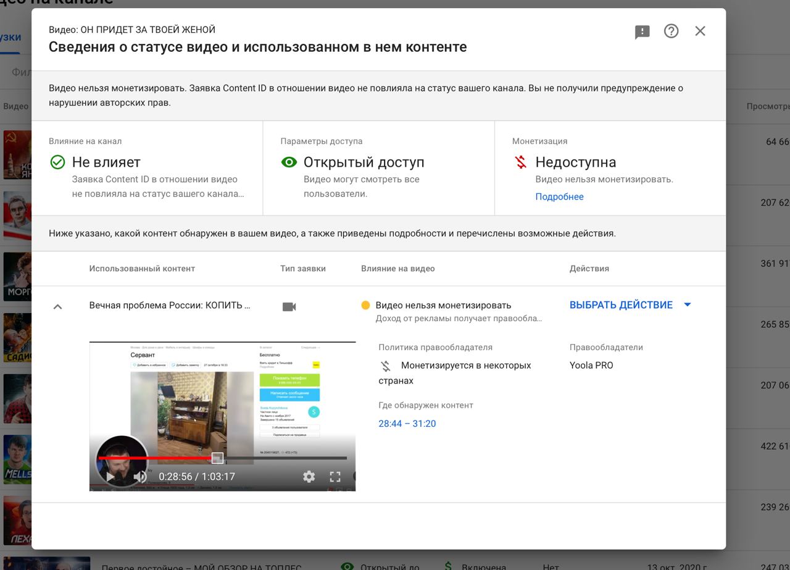Click the green dollar 'Включена' monetization icon in background
Viewport: 790px width, 570px height.
449,566
